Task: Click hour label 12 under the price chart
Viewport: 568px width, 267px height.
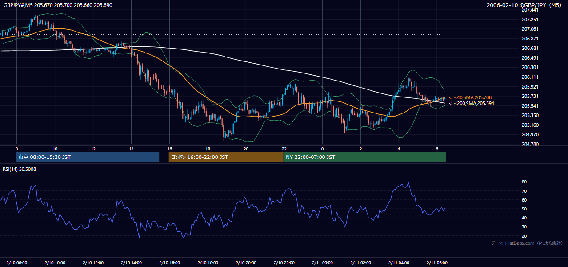Action: point(93,149)
